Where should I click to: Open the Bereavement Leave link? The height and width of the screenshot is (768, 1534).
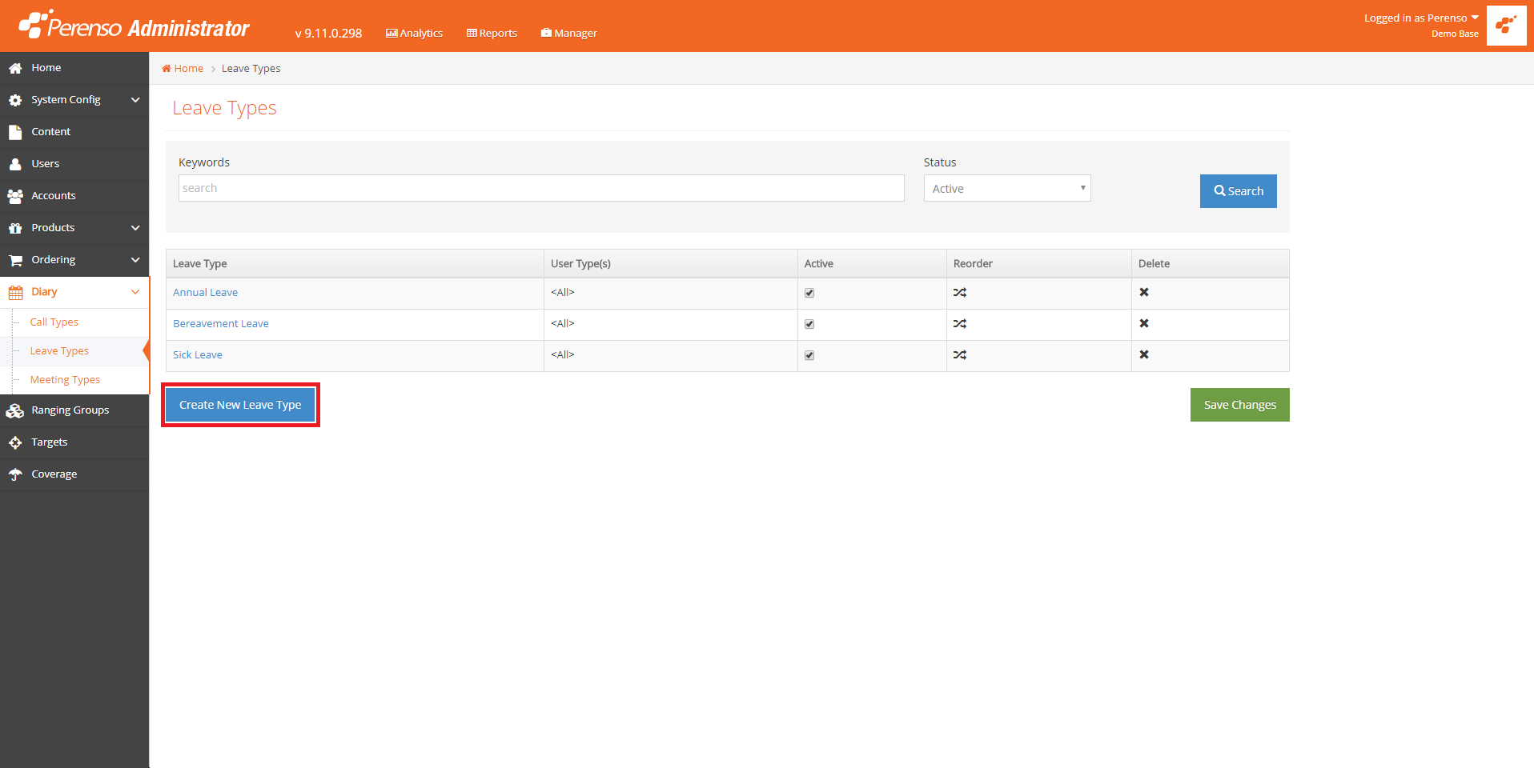coord(221,324)
